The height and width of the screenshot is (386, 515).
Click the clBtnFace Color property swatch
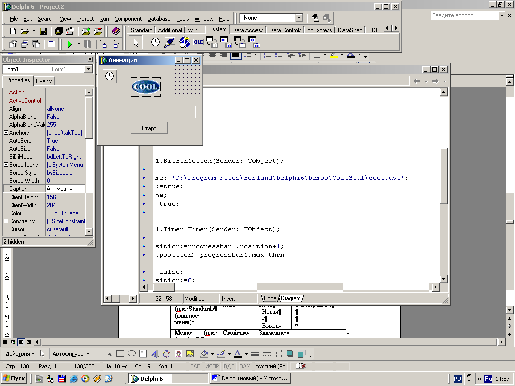point(50,213)
